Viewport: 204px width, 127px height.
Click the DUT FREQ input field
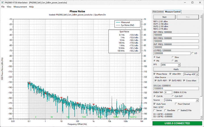click(x=176, y=47)
